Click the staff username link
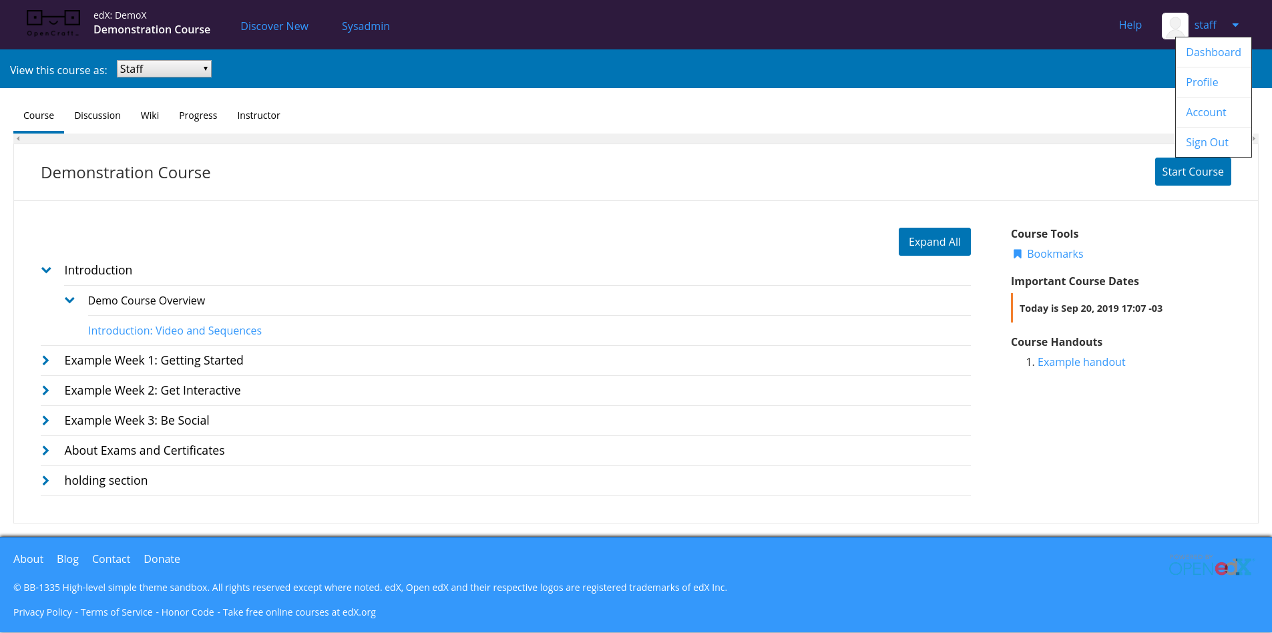 click(1205, 25)
